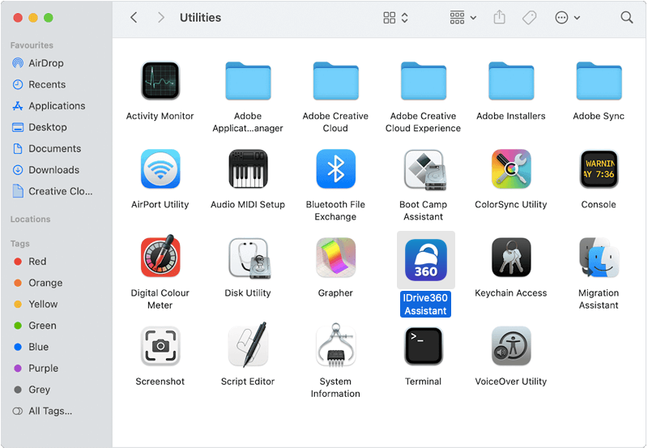This screenshot has width=648, height=448.
Task: Select the AirPort Utility icon
Action: click(x=160, y=169)
